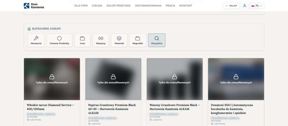Click location pin on Wazony Granitowe card
Viewport: 288px width, 126px height.
pos(151,120)
